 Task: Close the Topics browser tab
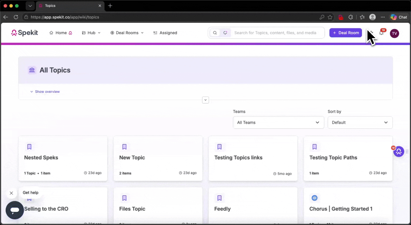pos(100,6)
